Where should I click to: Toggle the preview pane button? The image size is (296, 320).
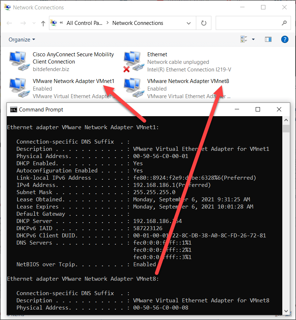tap(268, 39)
